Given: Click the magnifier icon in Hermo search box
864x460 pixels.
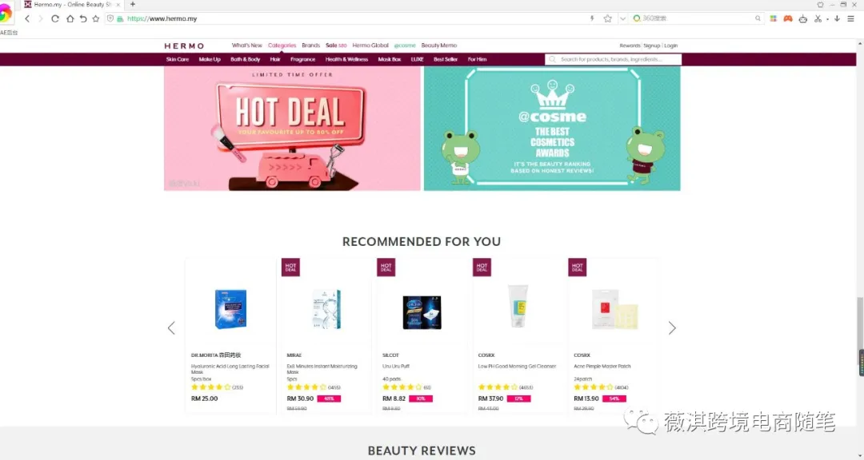Looking at the screenshot, I should 552,59.
